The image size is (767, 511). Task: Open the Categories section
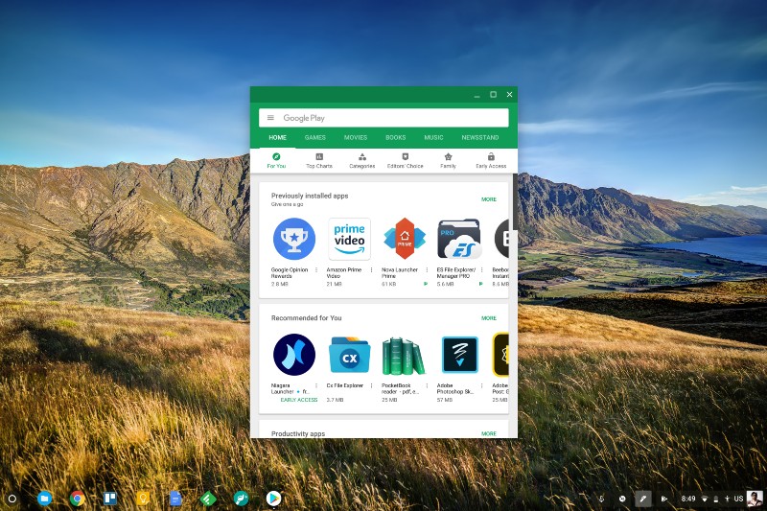coord(362,160)
